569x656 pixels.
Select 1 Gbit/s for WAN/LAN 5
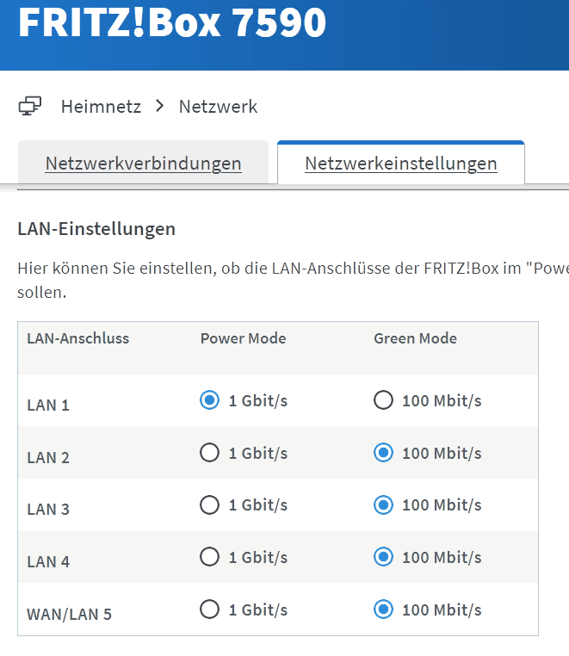[210, 610]
